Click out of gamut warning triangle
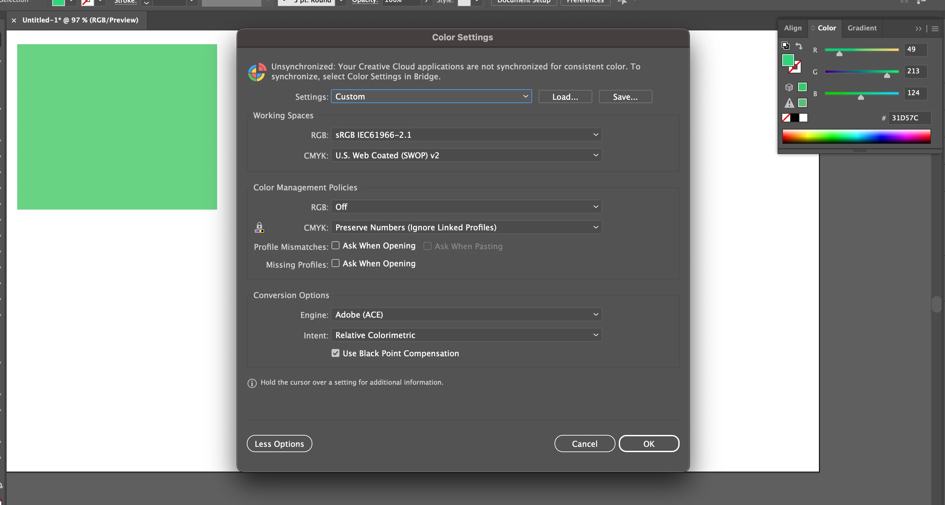The width and height of the screenshot is (945, 505). click(x=789, y=103)
